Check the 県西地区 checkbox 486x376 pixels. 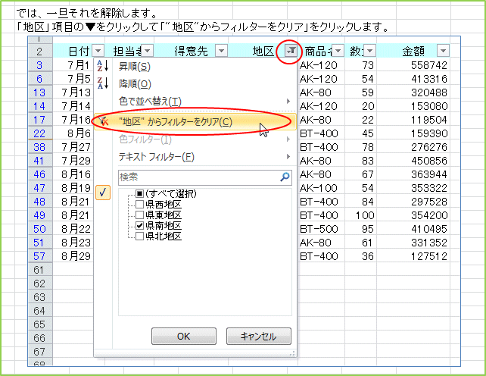[x=139, y=205]
